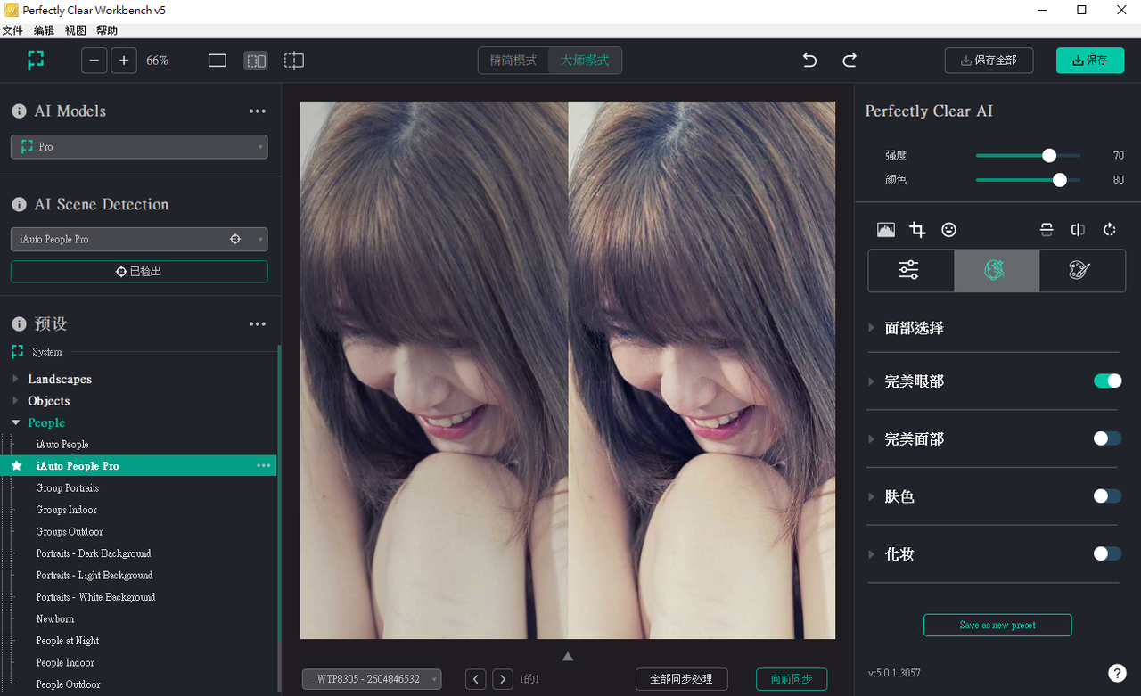1141x696 pixels.
Task: Switch to 精简模式 tab
Action: 513,61
